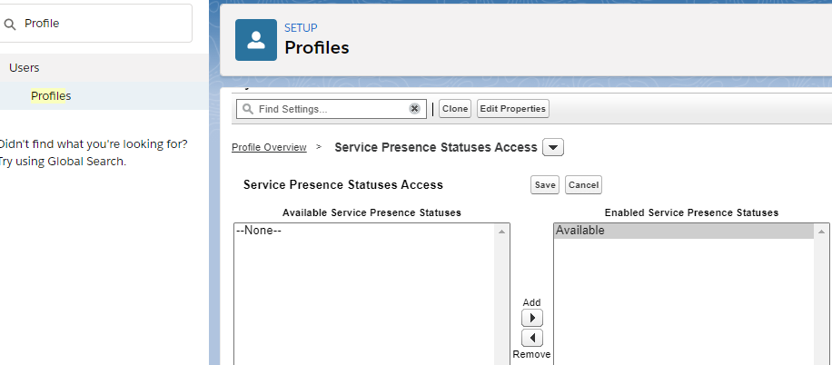
Task: Save the presence status changes
Action: tap(545, 185)
